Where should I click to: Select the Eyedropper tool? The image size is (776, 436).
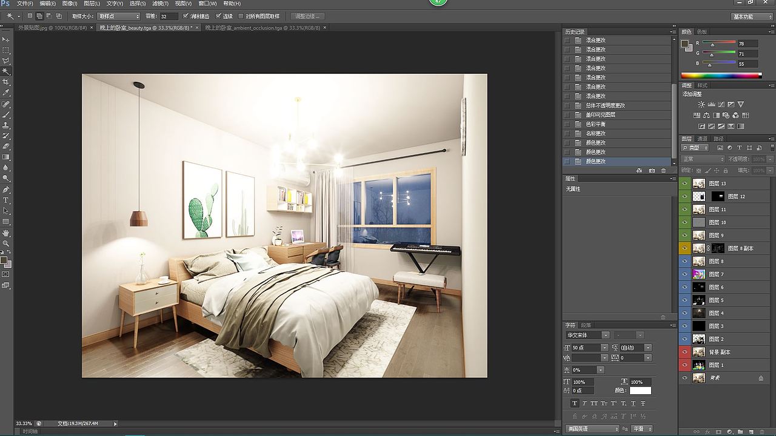coord(6,93)
